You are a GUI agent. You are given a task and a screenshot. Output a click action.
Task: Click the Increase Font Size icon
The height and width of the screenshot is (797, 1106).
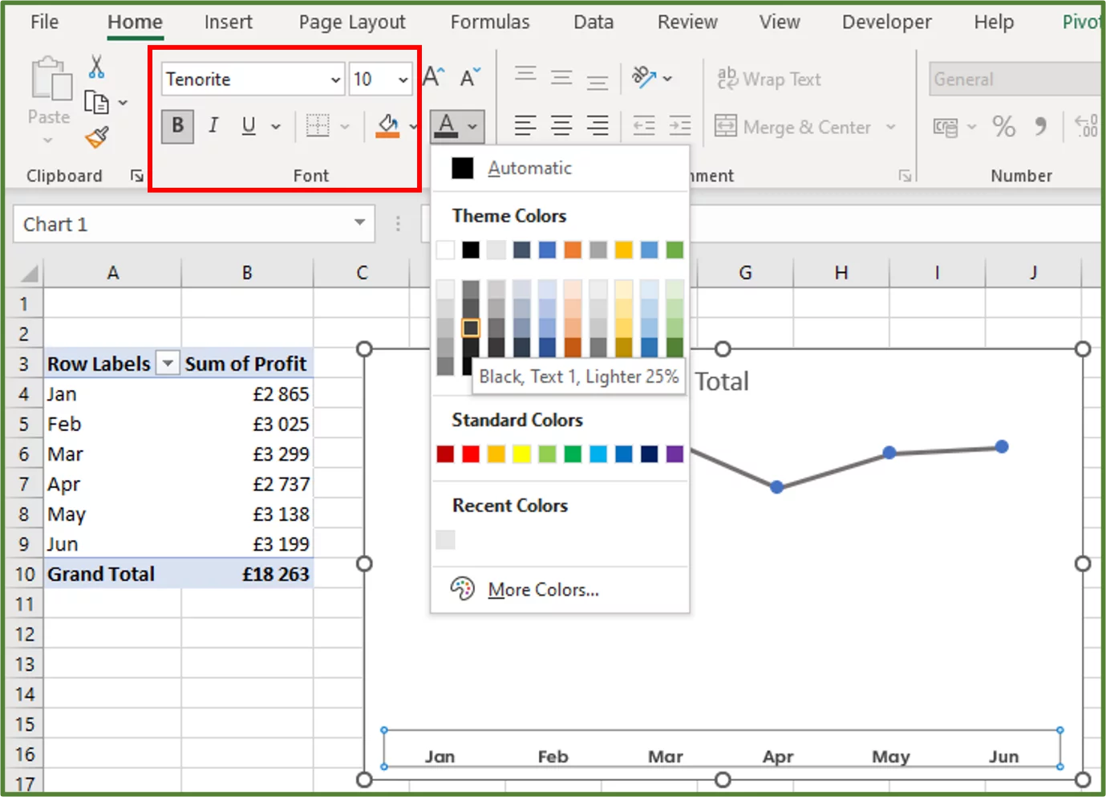(x=431, y=76)
